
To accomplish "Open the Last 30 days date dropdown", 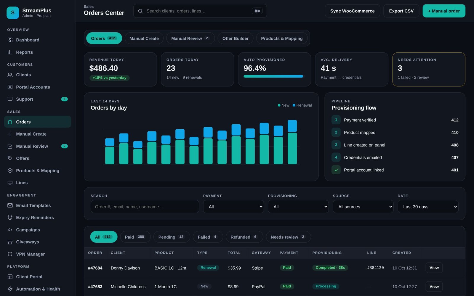I will (428, 207).
